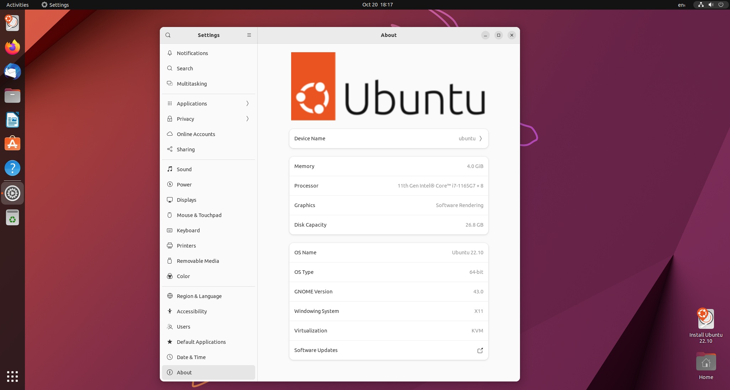
Task: Open Sound settings in the sidebar
Action: pyautogui.click(x=170, y=169)
